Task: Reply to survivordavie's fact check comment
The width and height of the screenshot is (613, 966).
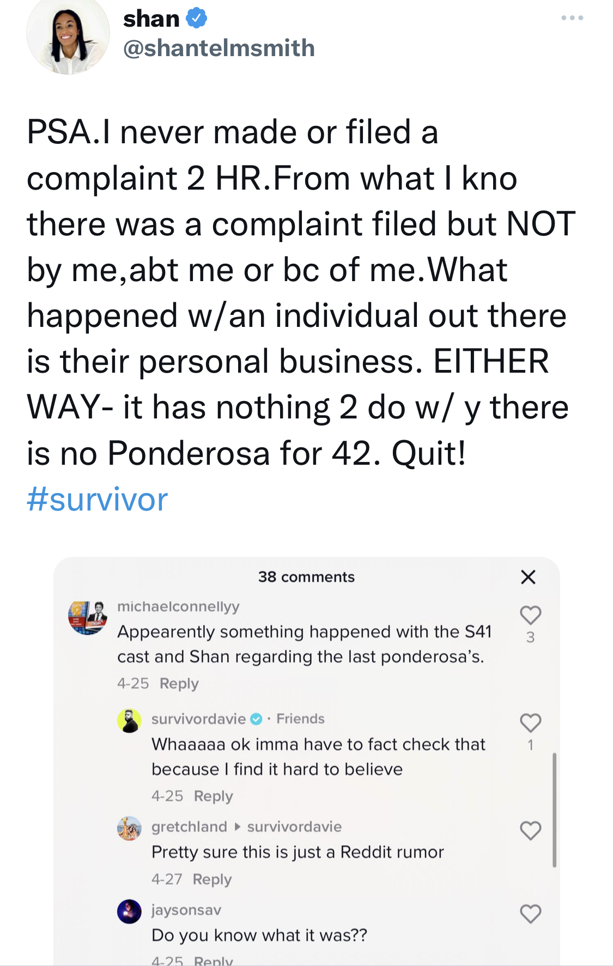Action: pyautogui.click(x=214, y=796)
